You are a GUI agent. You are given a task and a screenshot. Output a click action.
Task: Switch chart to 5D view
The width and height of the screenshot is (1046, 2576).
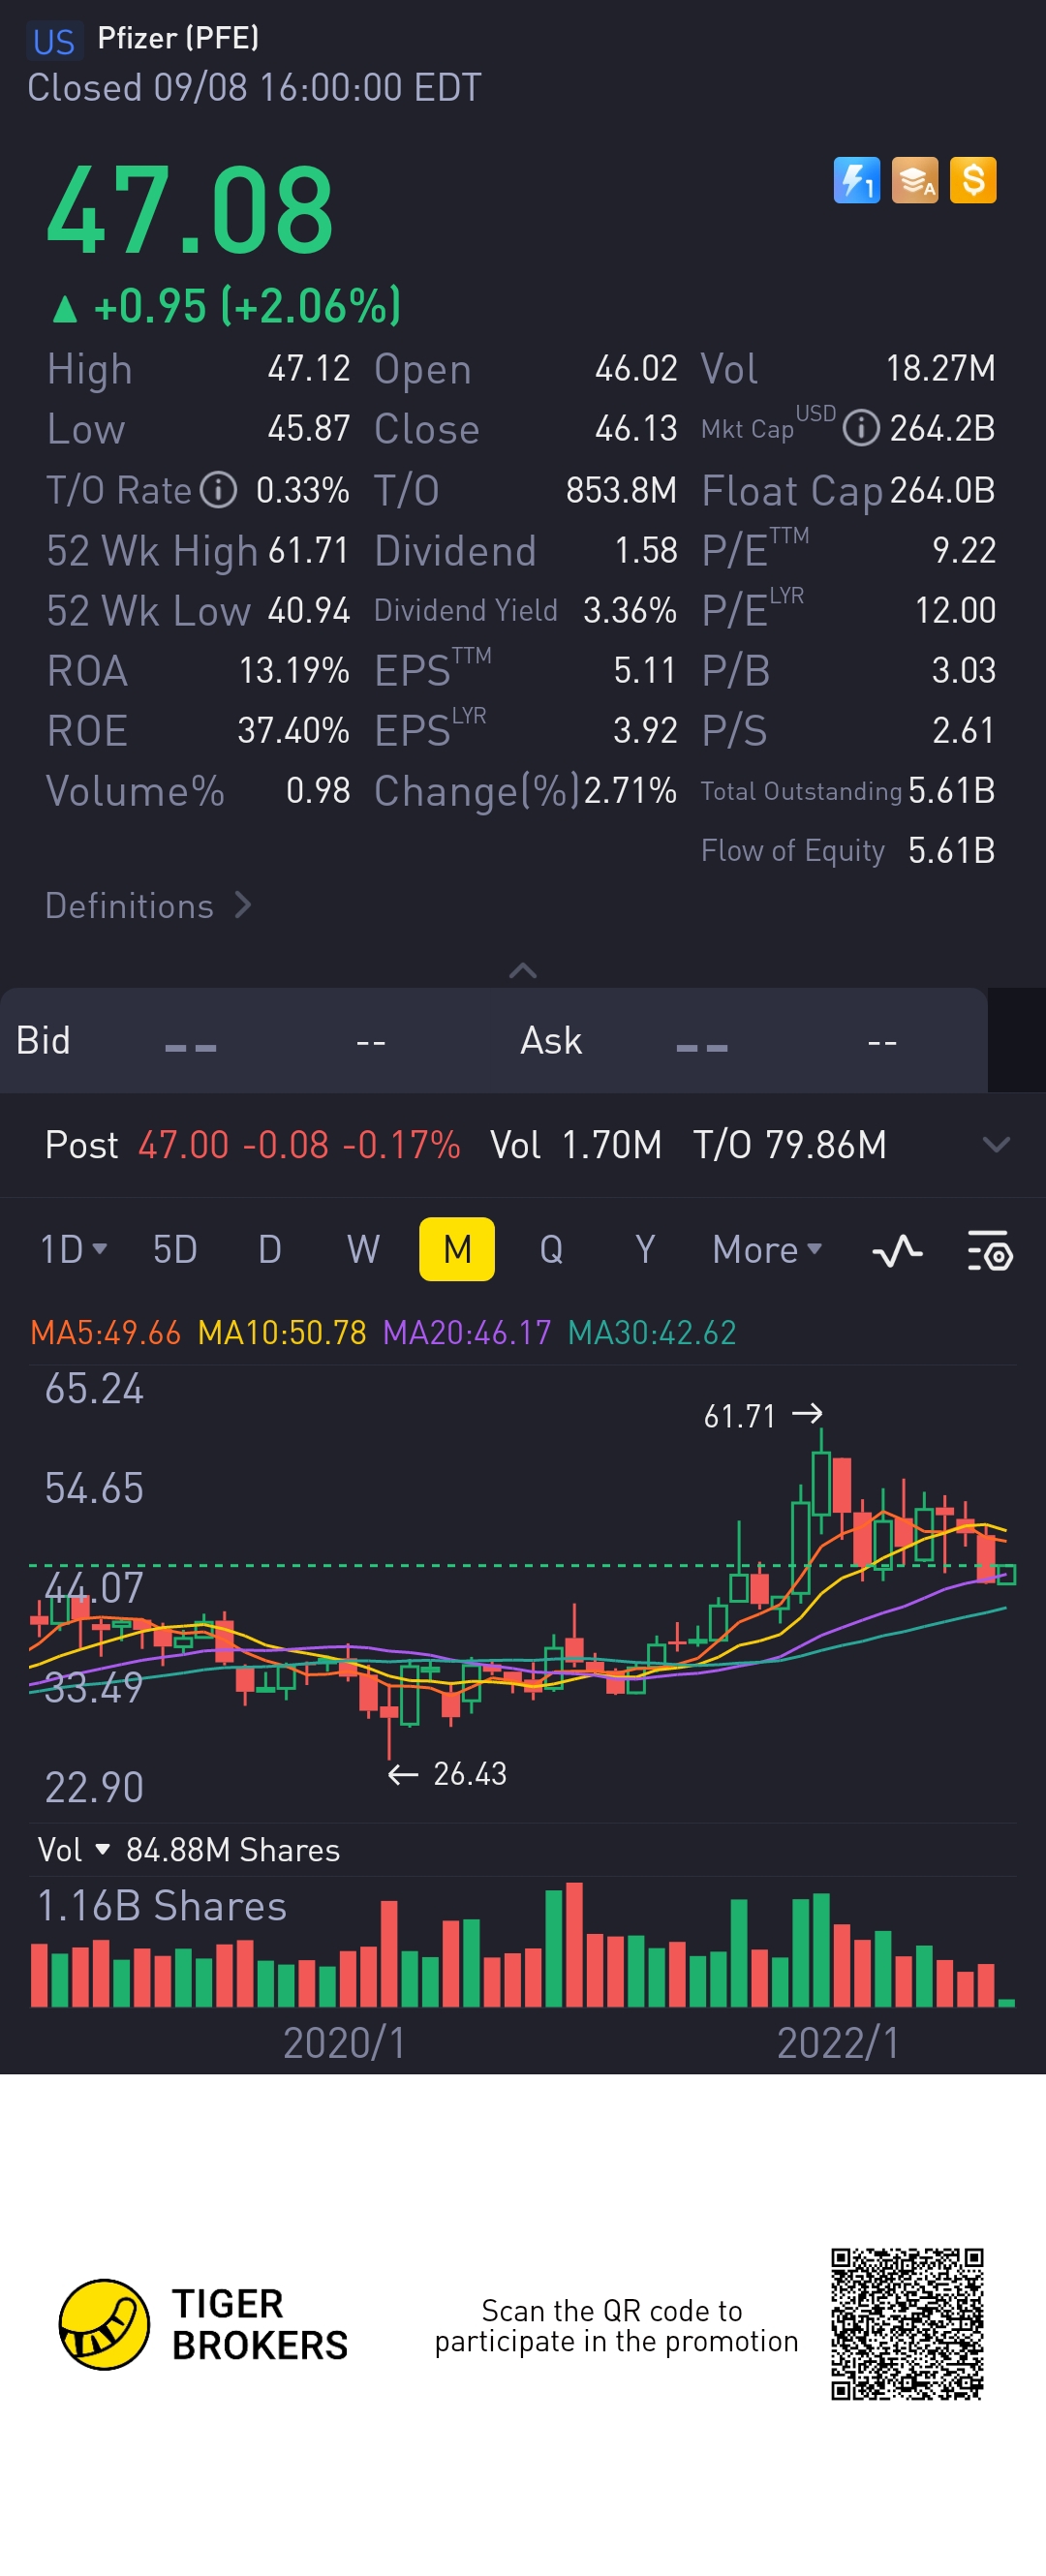[x=175, y=1250]
